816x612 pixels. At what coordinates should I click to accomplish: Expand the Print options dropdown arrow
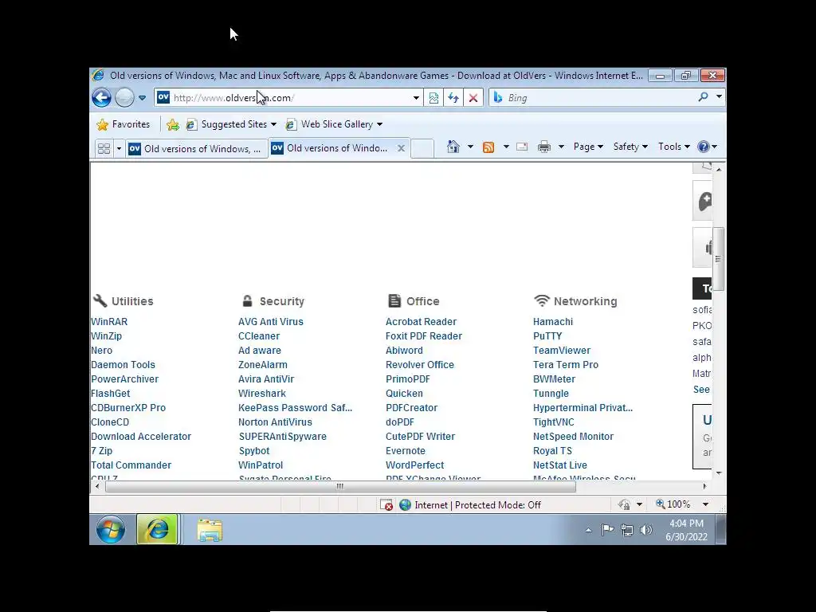(x=561, y=147)
